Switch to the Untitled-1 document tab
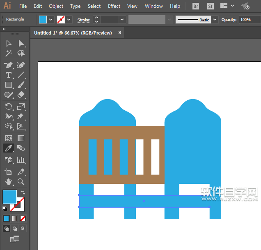The image size is (261, 250). point(73,33)
